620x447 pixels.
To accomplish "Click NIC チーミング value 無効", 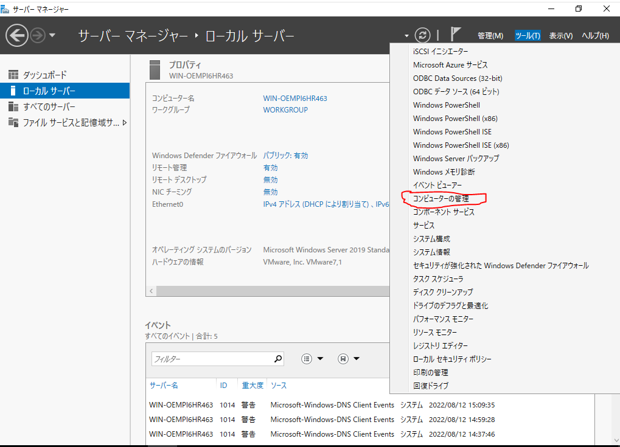I will [x=271, y=192].
